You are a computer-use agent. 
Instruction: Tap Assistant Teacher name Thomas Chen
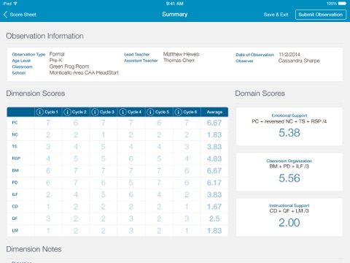click(x=179, y=61)
